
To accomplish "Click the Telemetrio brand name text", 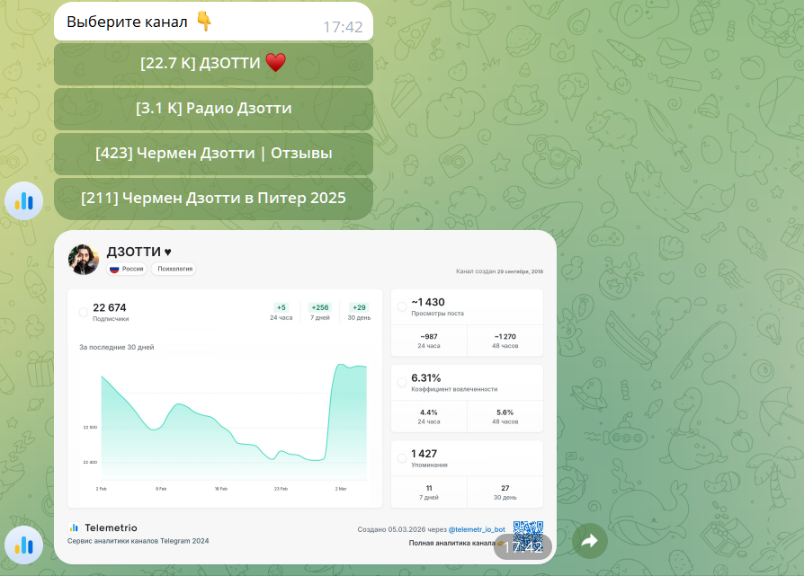I will 111,527.
